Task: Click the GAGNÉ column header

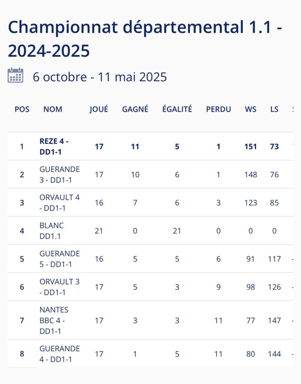Action: [135, 109]
